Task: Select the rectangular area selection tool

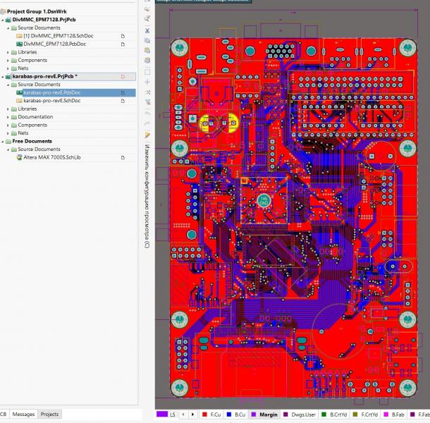Action: click(x=147, y=71)
